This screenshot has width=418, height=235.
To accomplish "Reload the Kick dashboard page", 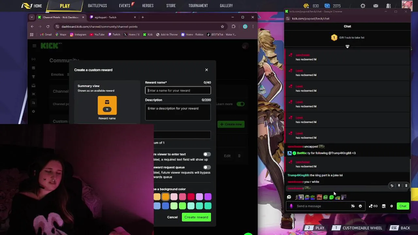I will pos(48,27).
